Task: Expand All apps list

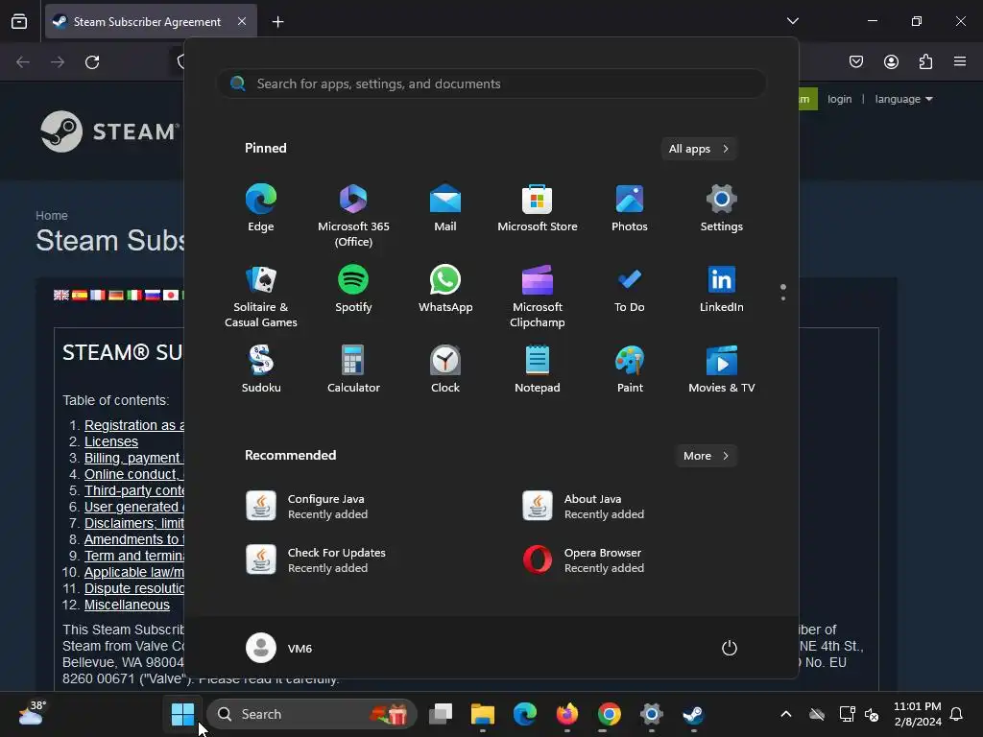Action: tap(699, 149)
